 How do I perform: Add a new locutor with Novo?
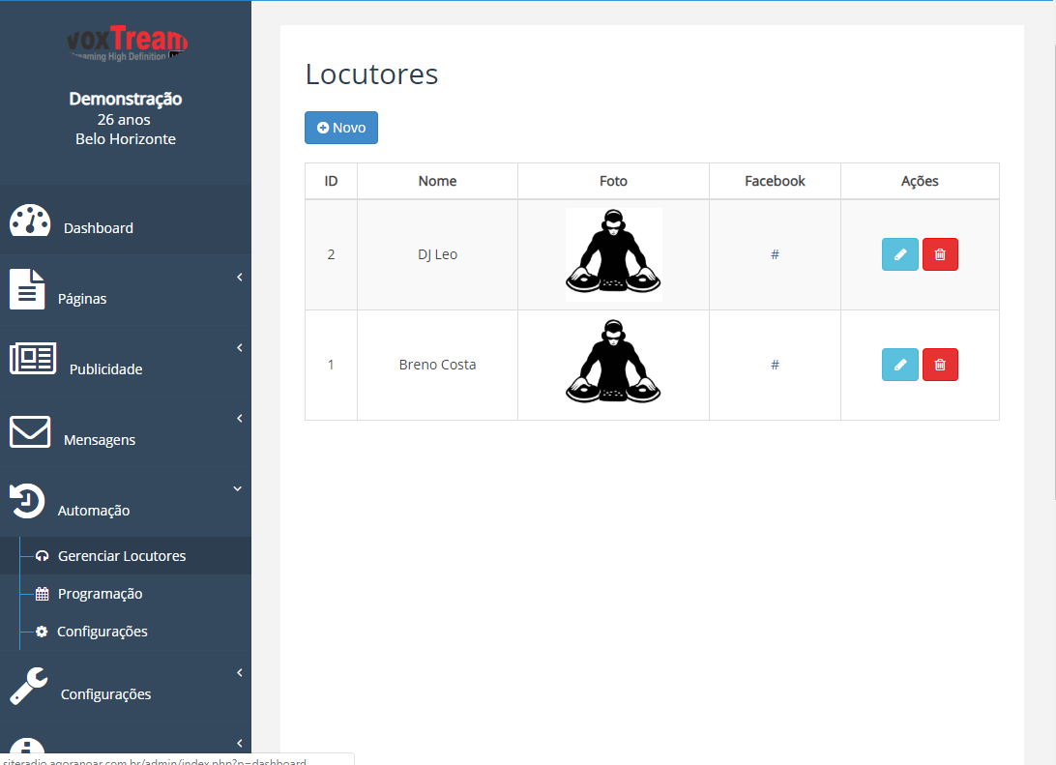coord(341,128)
